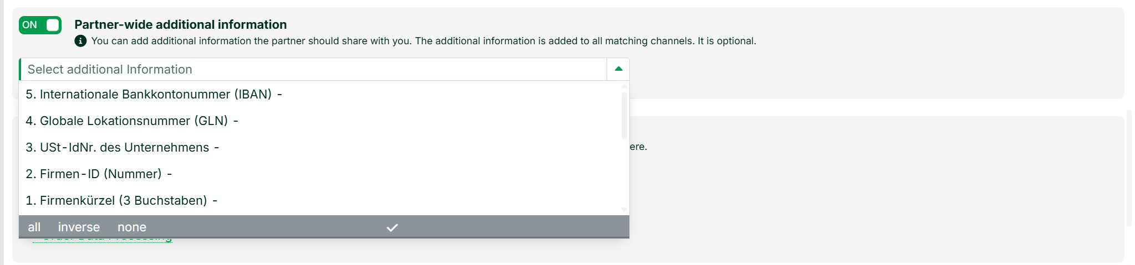The image size is (1135, 265).
Task: Confirm selection with the checkmark icon
Action: pyautogui.click(x=392, y=227)
